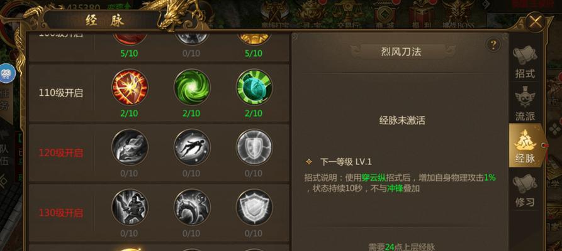Click the 110级开启 row label

click(61, 93)
